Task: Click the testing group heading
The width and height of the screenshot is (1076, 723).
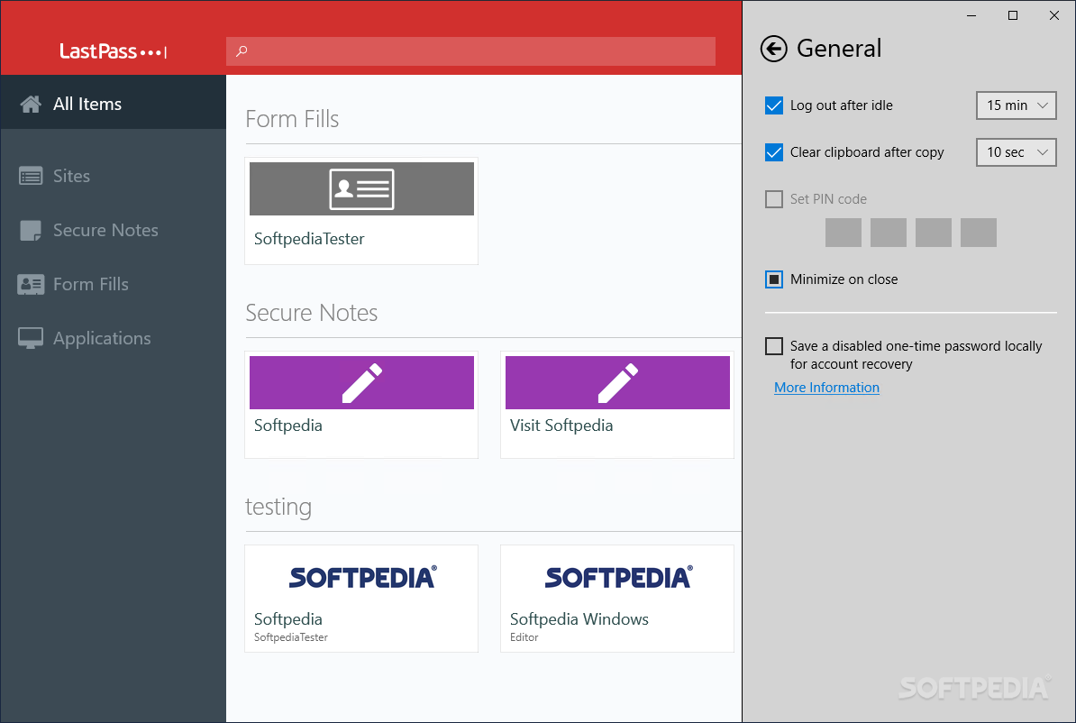Action: point(278,508)
